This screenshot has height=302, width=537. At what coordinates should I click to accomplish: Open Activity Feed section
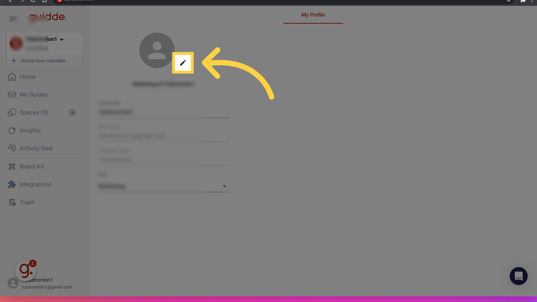(x=36, y=148)
